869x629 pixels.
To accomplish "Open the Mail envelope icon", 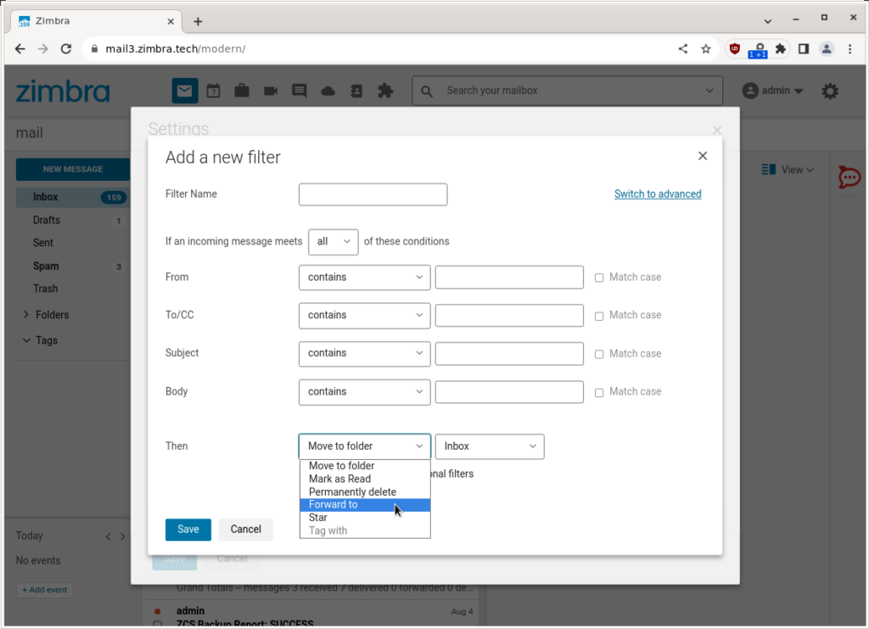I will pos(184,90).
